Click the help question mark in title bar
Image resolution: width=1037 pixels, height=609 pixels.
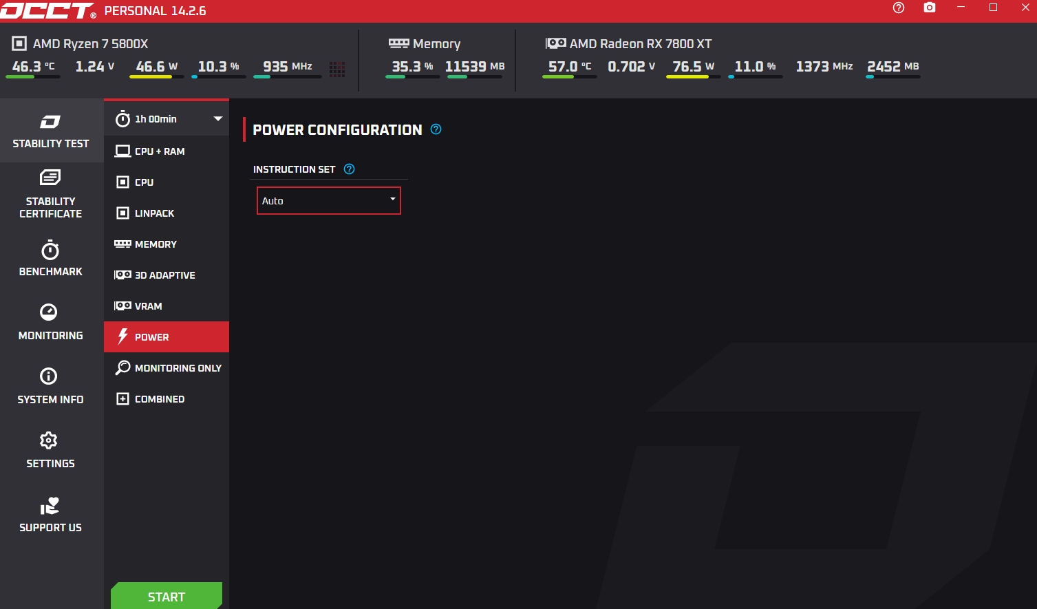point(899,8)
